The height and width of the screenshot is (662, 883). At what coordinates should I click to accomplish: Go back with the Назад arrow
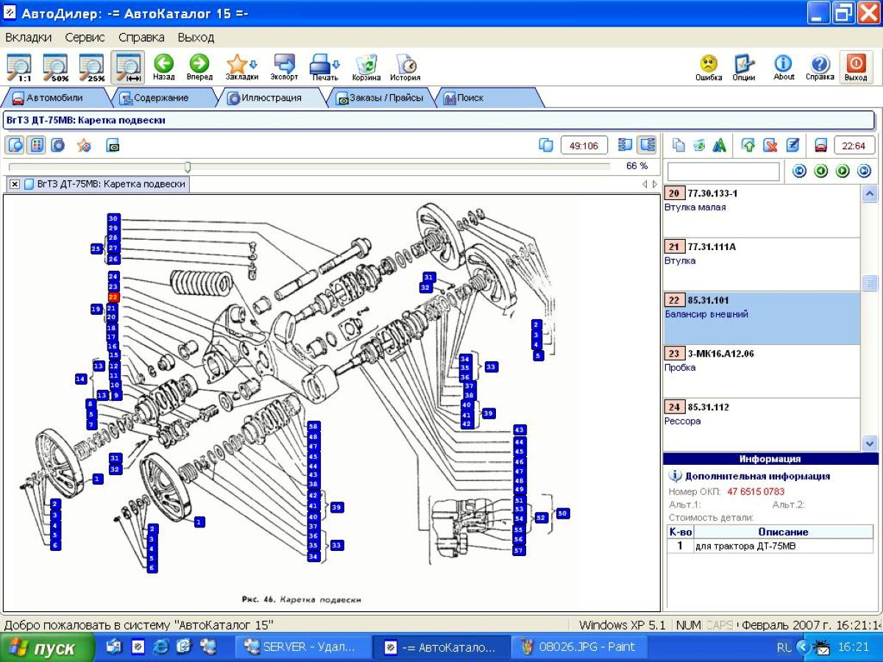[x=163, y=67]
